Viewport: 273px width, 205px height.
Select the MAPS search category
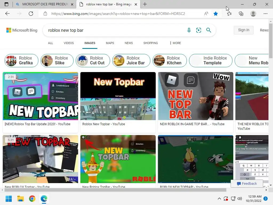point(110,43)
